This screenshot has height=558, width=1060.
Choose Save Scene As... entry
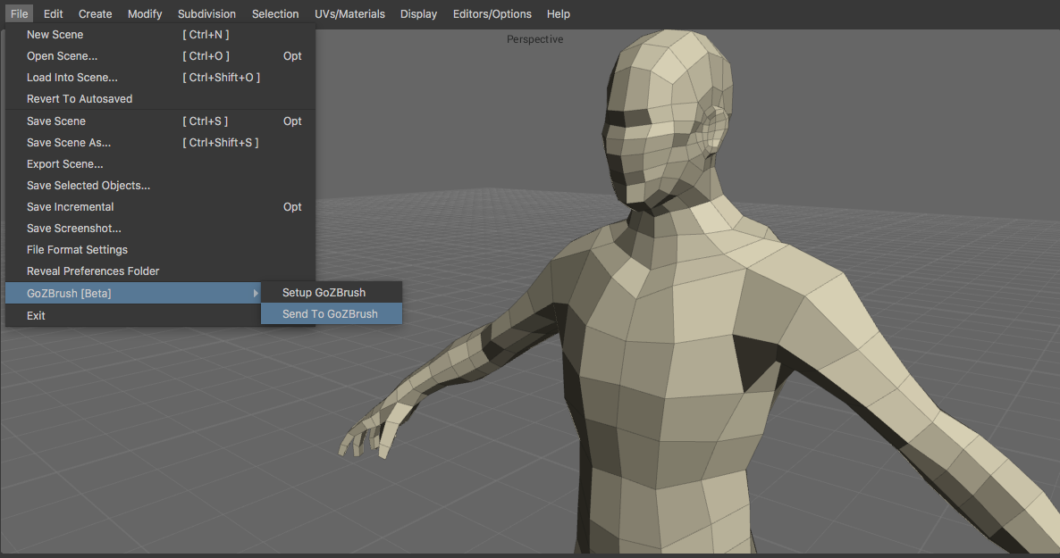pyautogui.click(x=69, y=143)
